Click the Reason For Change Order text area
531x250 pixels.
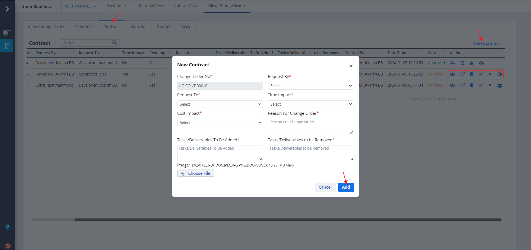click(x=311, y=127)
